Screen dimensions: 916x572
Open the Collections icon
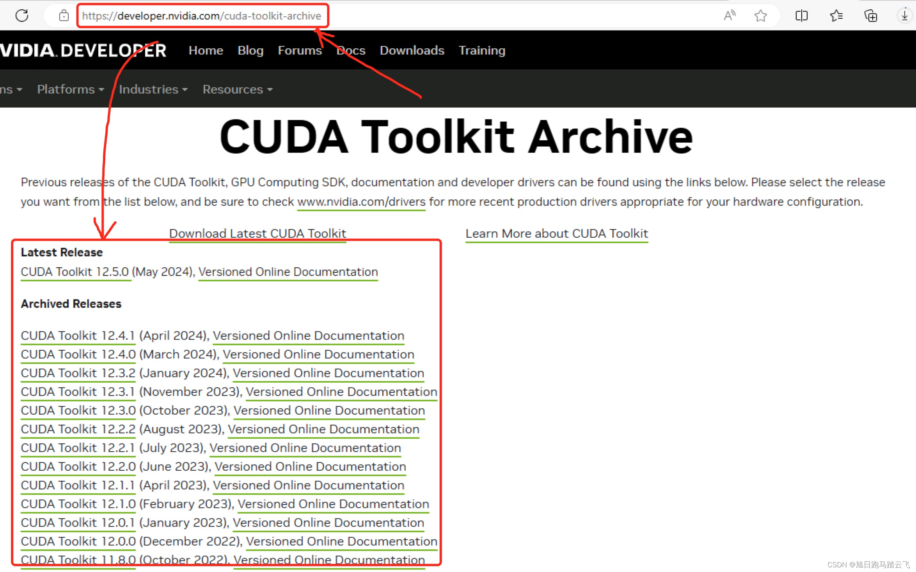871,16
